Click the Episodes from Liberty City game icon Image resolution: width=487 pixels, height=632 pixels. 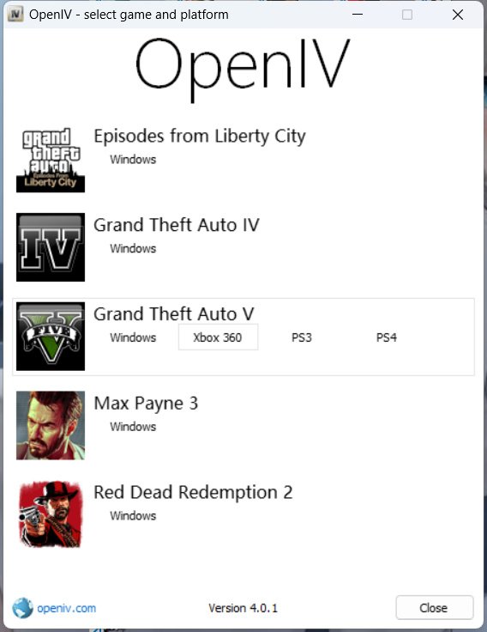(x=51, y=158)
